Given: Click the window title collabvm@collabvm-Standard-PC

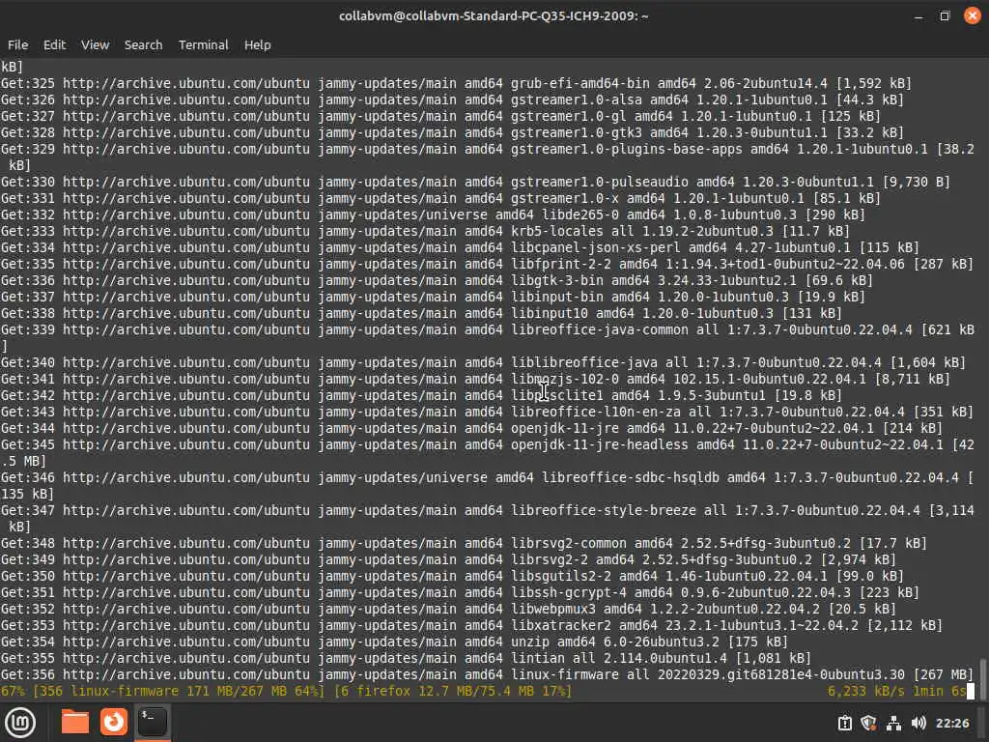Looking at the screenshot, I should (494, 15).
